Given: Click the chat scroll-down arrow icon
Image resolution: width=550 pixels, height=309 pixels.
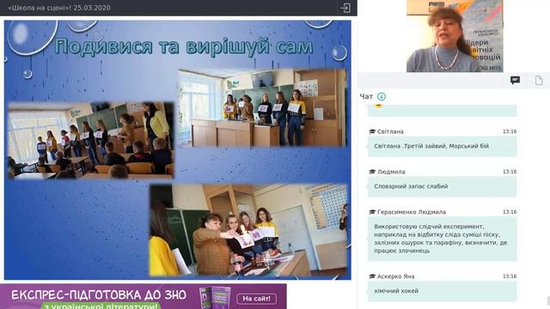Looking at the screenshot, I should pyautogui.click(x=382, y=96).
